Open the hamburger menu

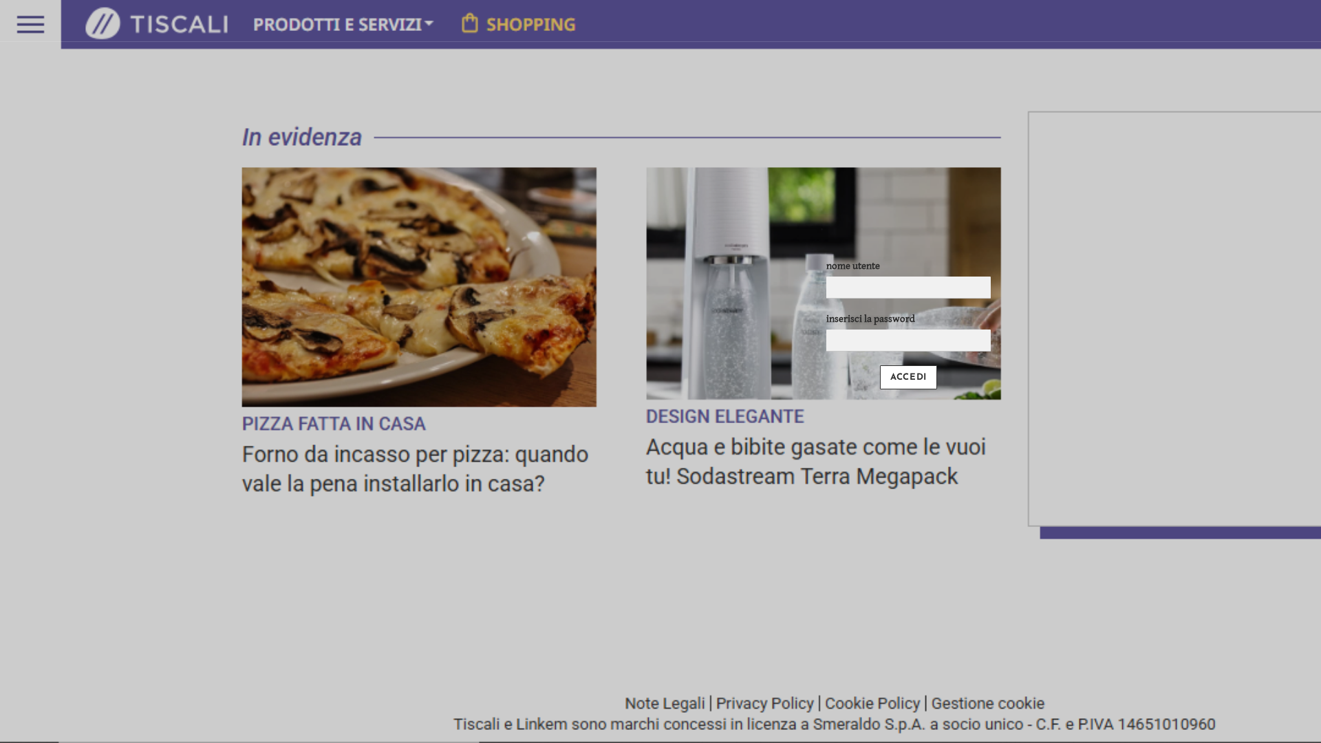30,25
